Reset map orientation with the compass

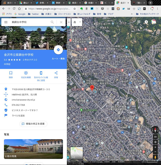click(155, 130)
